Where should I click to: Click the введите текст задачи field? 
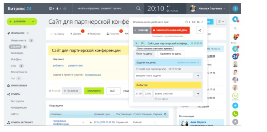(x=164, y=75)
